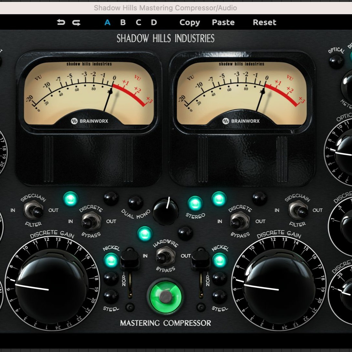This screenshot has width=352, height=352.
Task: Toggle the left Sidechain Filter switch
Action: click(34, 210)
